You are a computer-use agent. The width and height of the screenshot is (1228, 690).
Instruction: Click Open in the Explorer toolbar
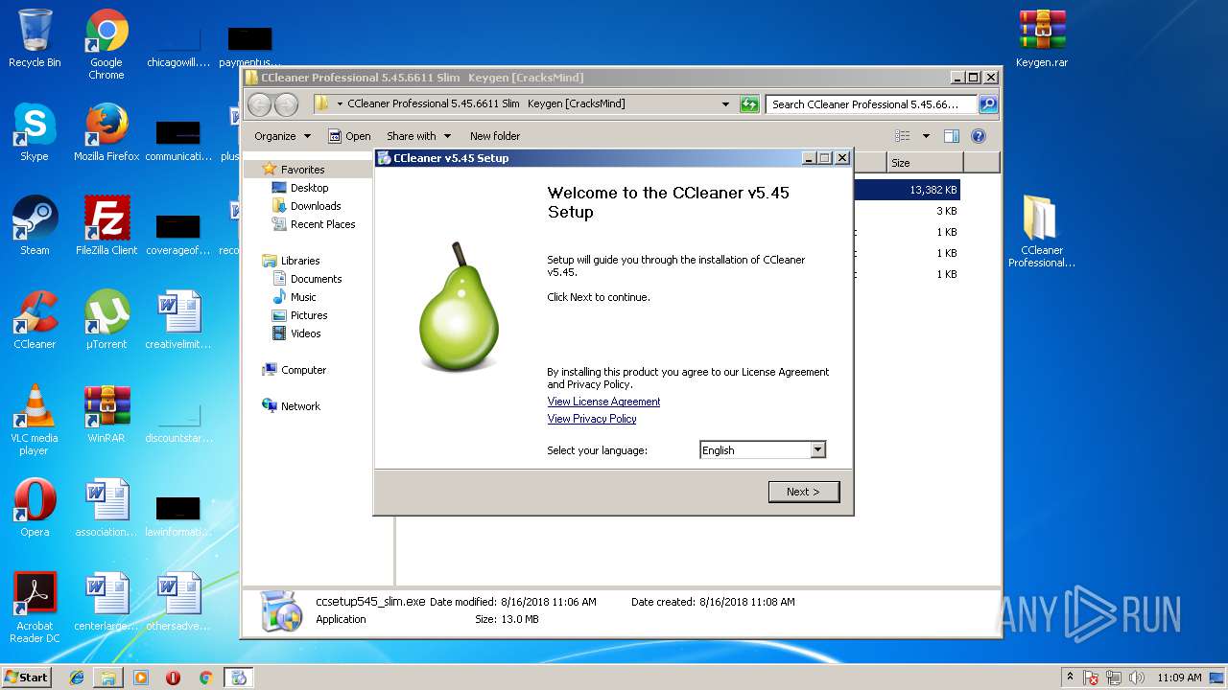pyautogui.click(x=349, y=136)
